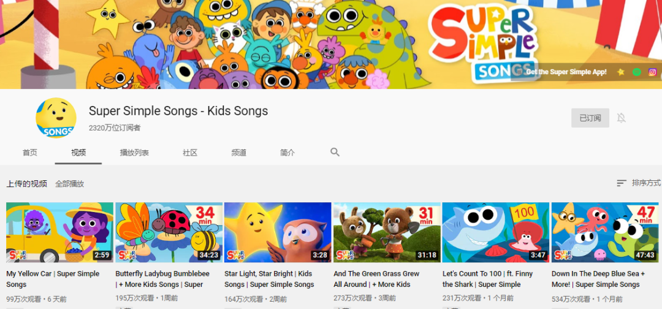Screen dimensions: 662x309
Task: Play the 3:28 Star Light thumbnail
Action: 278,232
